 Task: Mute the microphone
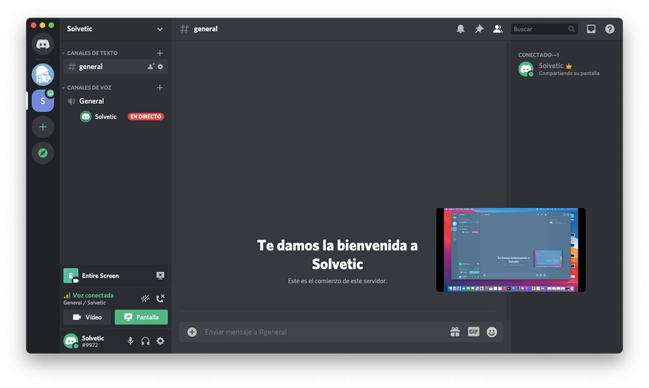point(130,341)
